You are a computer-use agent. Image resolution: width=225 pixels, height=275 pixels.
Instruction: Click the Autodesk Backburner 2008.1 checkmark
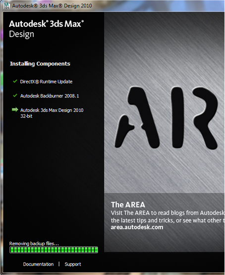coord(15,95)
